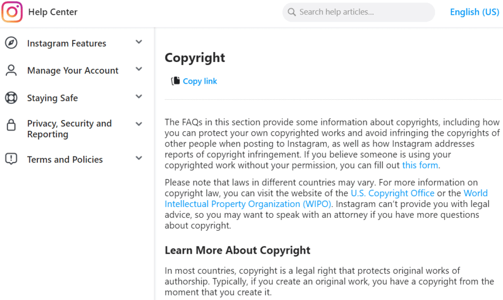The height and width of the screenshot is (300, 503).
Task: Open the English (US) language selector
Action: [474, 12]
